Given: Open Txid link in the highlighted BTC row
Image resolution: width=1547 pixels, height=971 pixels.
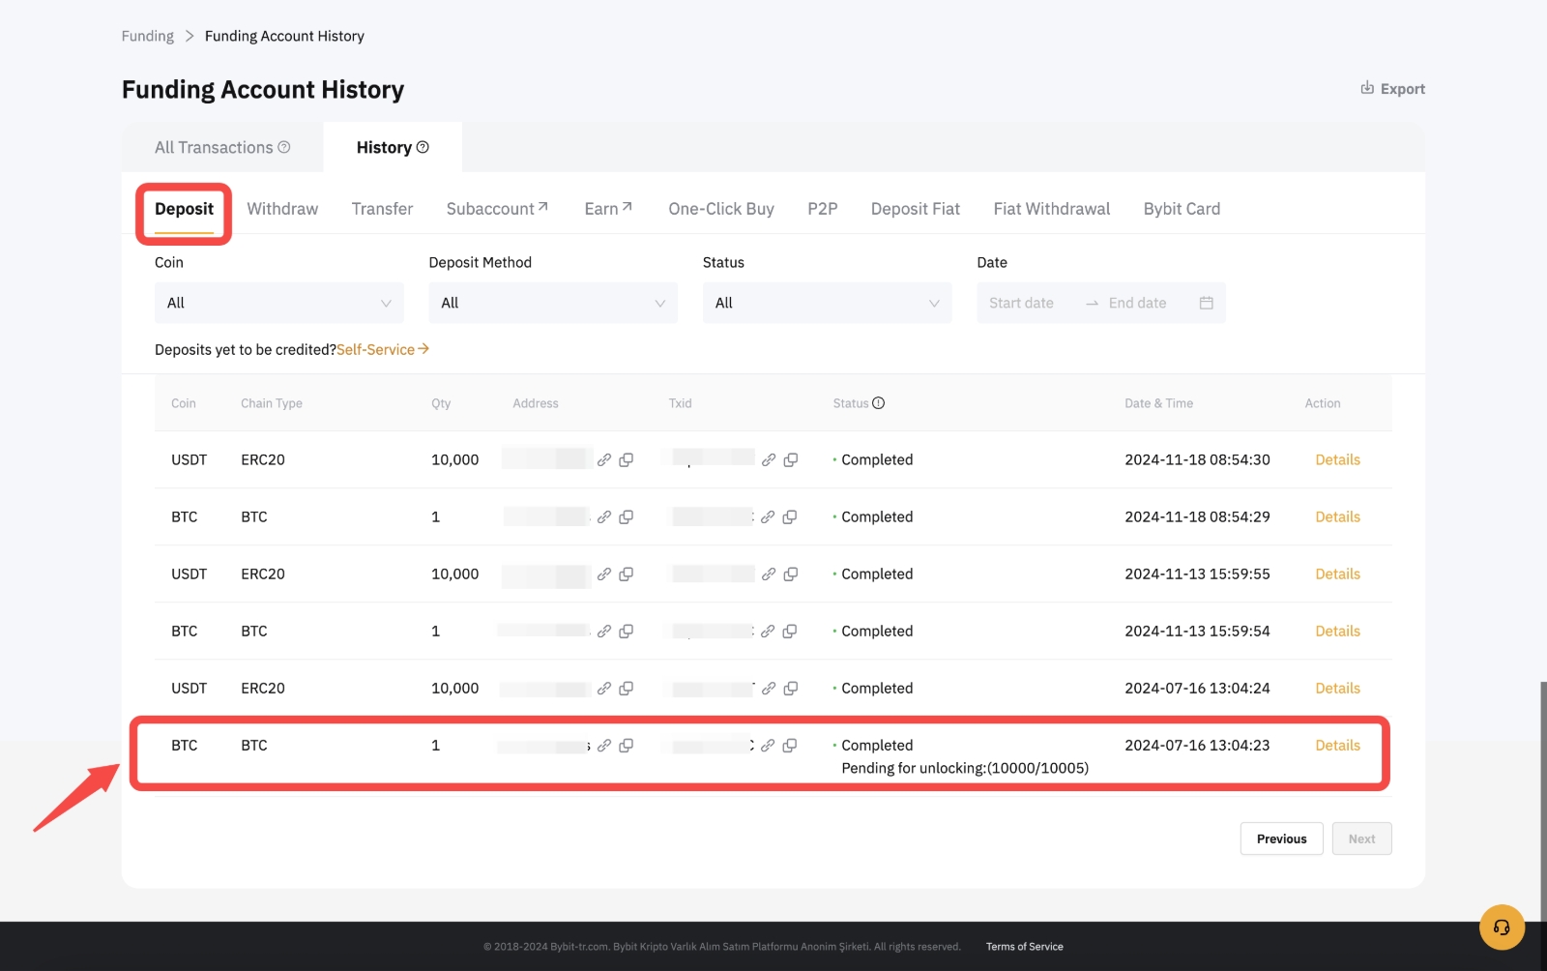Looking at the screenshot, I should (x=768, y=746).
